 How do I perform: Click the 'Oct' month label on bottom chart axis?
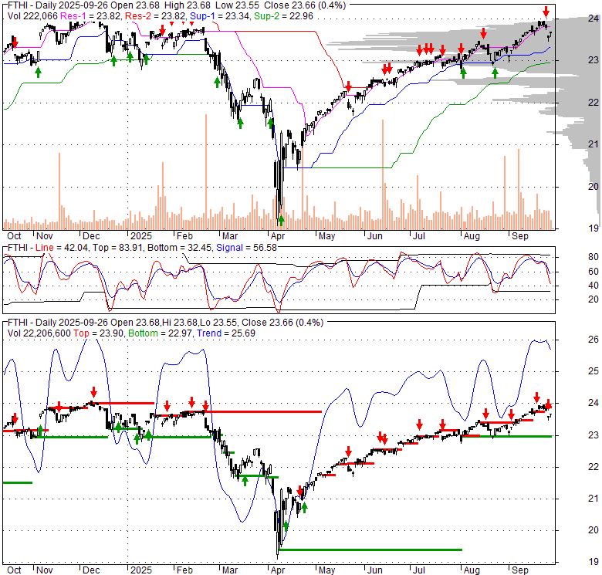tap(14, 570)
